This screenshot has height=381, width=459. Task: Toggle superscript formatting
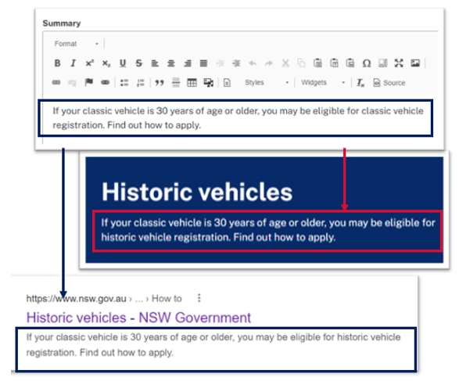pyautogui.click(x=90, y=63)
